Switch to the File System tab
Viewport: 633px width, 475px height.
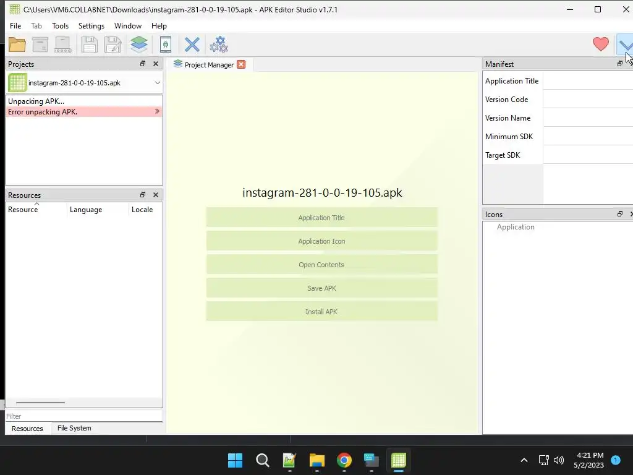[74, 428]
